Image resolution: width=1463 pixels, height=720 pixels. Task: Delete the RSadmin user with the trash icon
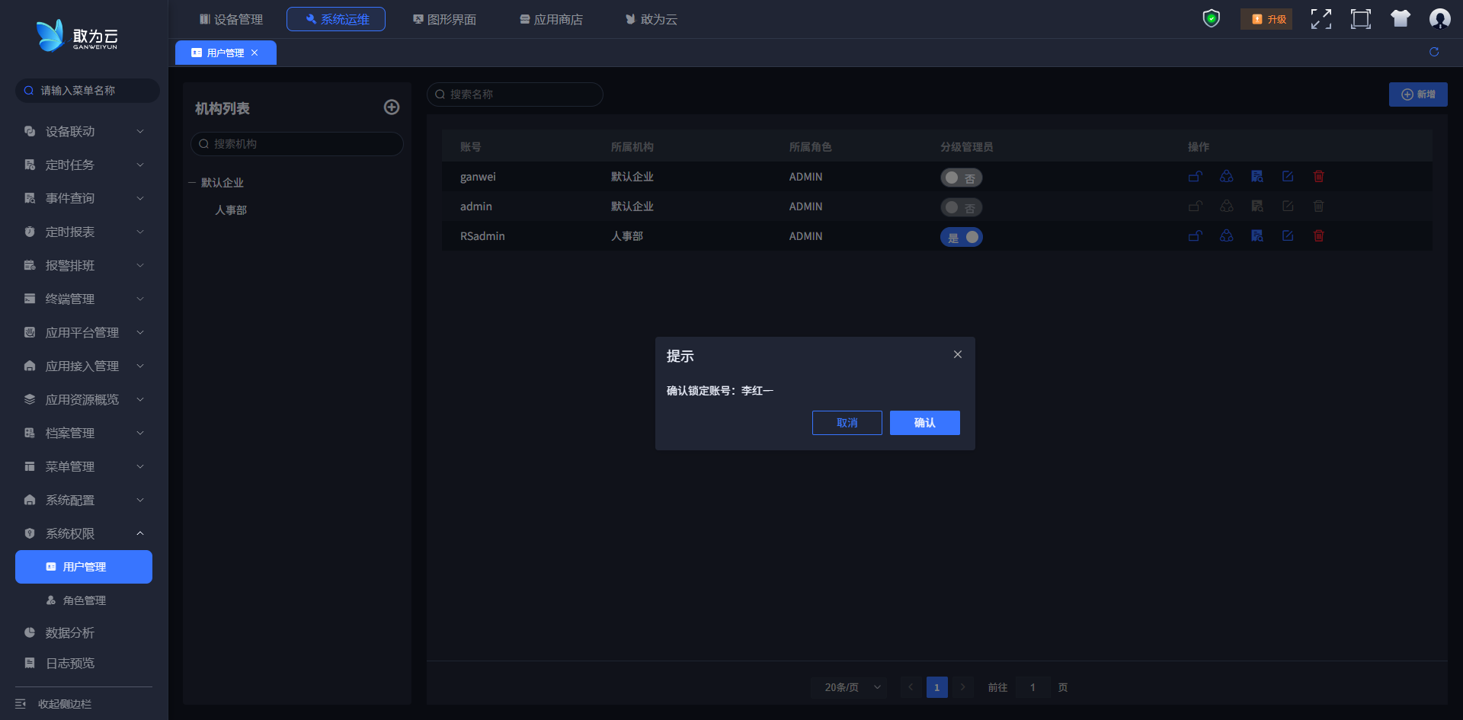[1318, 236]
